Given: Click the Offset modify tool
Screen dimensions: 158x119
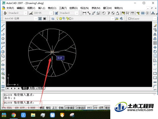Looking at the screenshot, I should [x=155, y=39].
